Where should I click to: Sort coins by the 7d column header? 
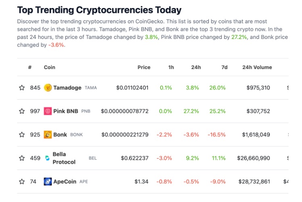(x=224, y=67)
